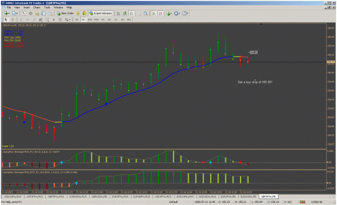Select the text label tool
This screenshot has height=205, width=337.
click(60, 19)
